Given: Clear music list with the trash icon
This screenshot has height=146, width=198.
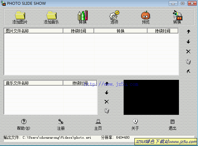Looking at the screenshot, I should pos(107,111).
